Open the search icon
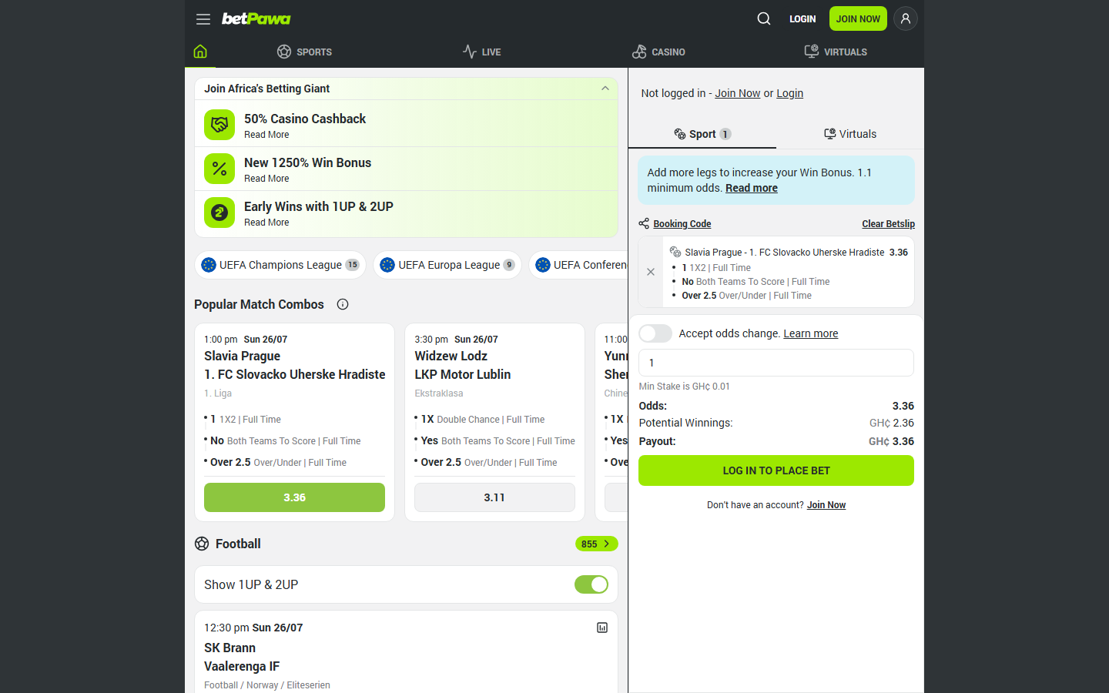 pos(764,18)
